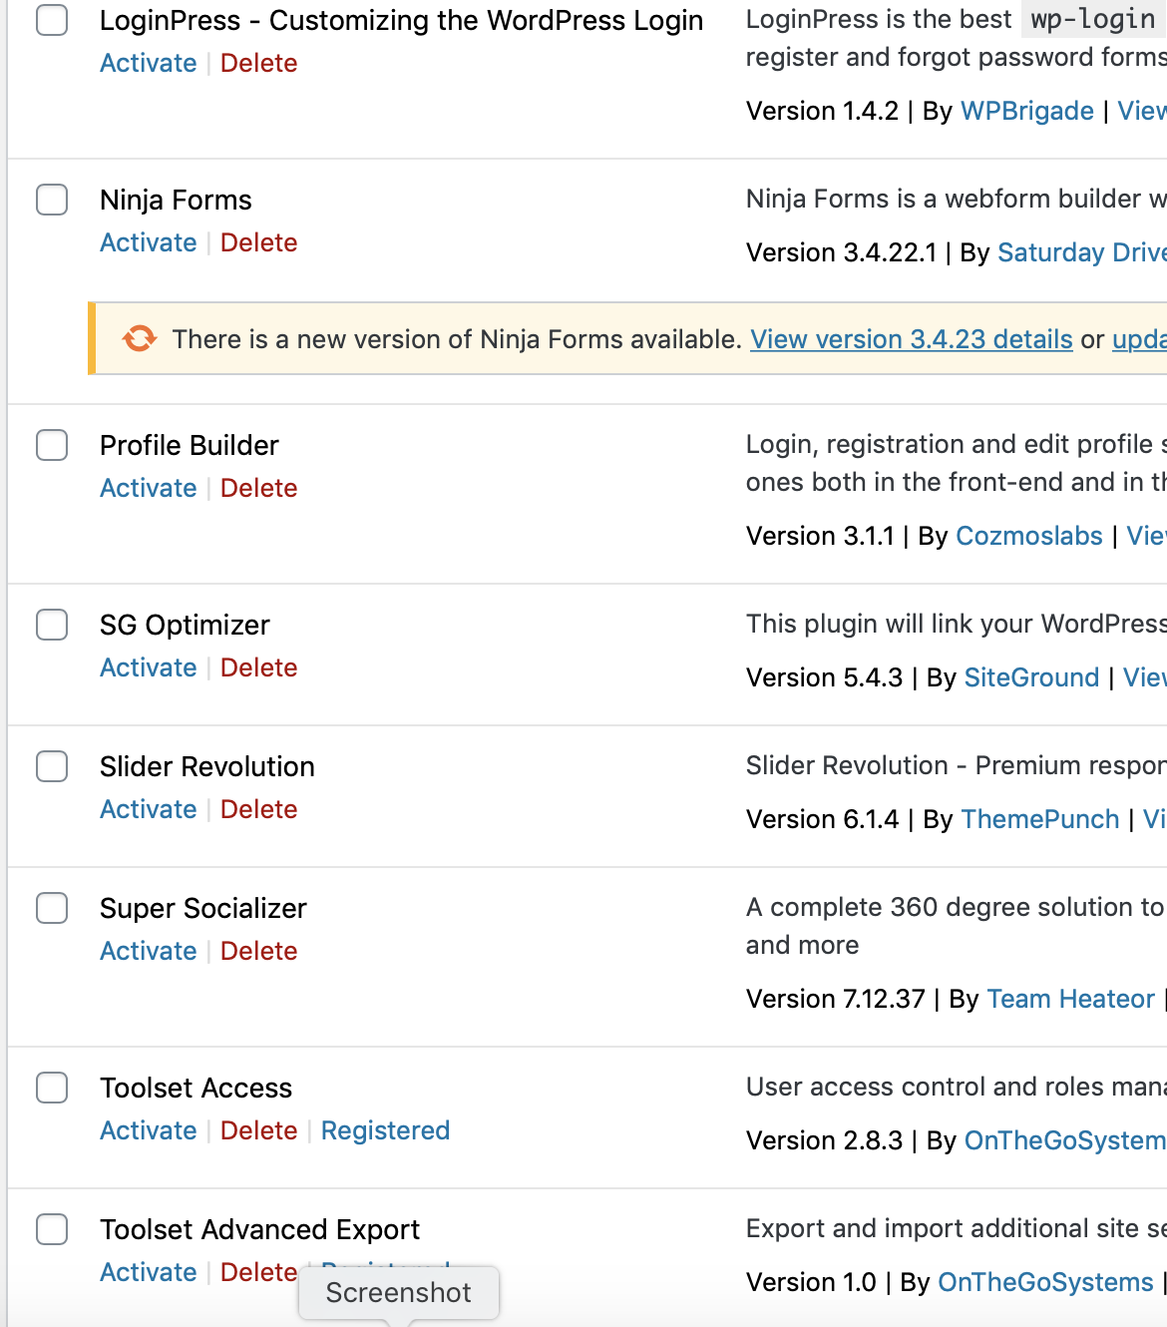Activate Profile Builder plugin
This screenshot has height=1327, width=1167.
tap(149, 488)
